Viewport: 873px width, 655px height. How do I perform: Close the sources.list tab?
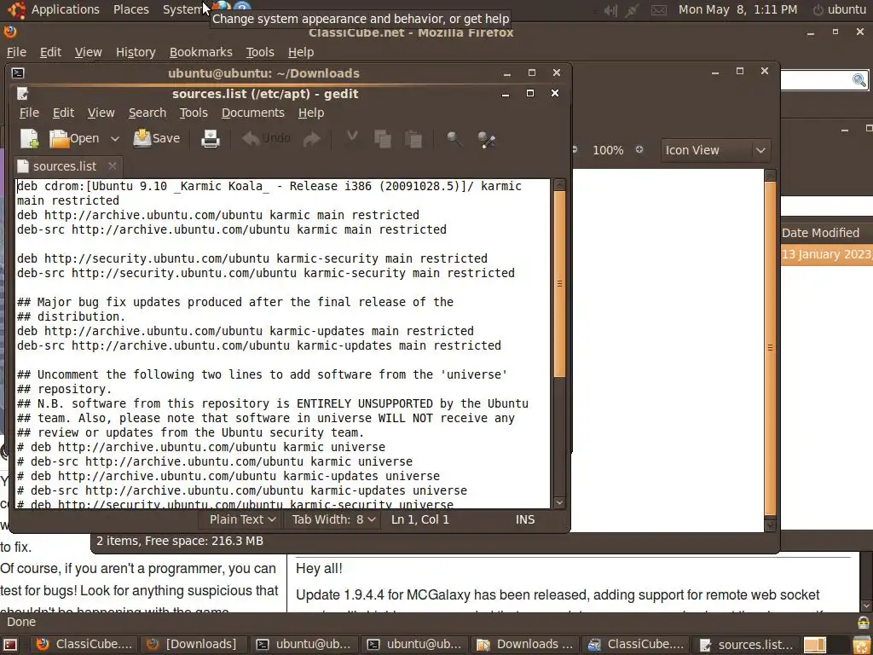tap(112, 166)
